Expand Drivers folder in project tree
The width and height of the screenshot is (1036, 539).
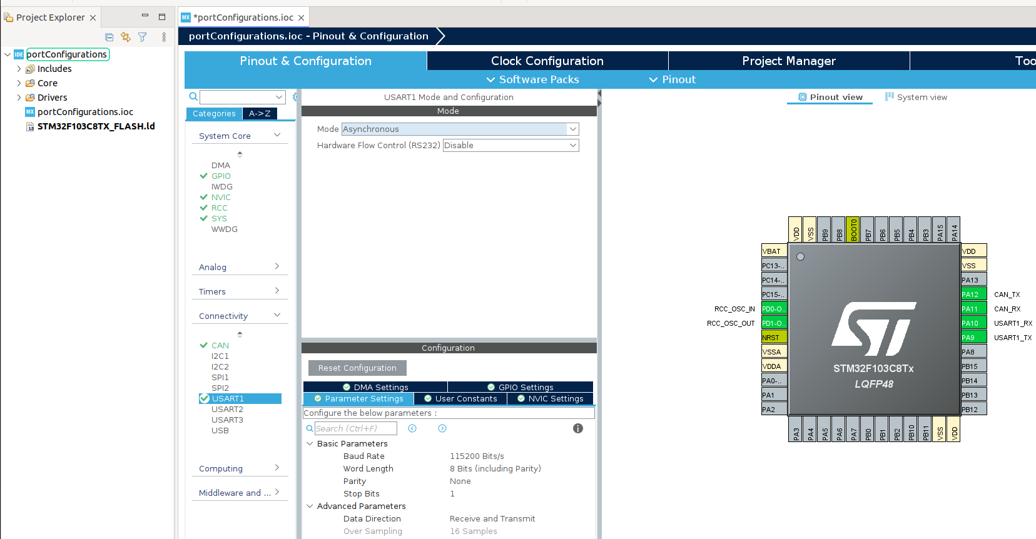click(19, 98)
